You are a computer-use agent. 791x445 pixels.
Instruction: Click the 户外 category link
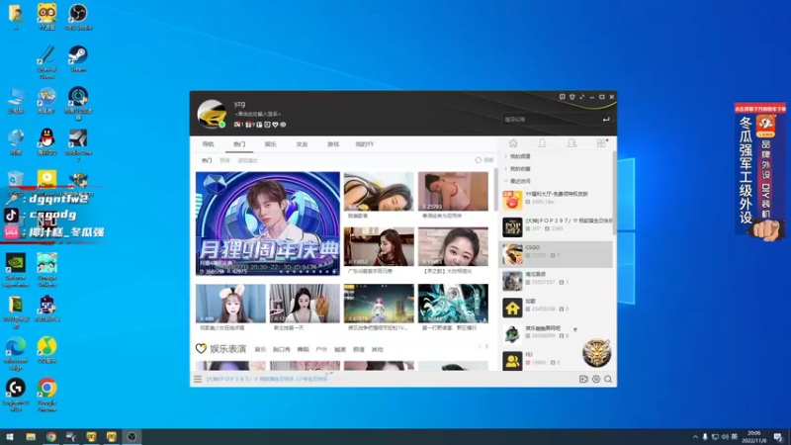(321, 349)
